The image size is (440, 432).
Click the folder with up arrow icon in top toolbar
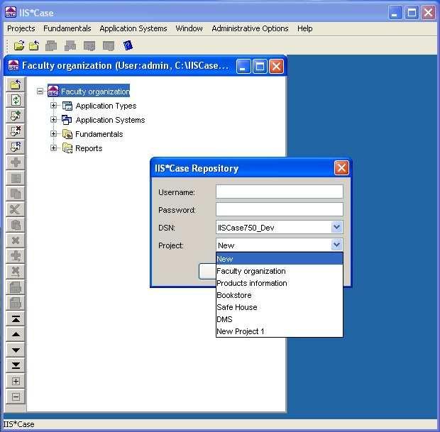point(34,45)
